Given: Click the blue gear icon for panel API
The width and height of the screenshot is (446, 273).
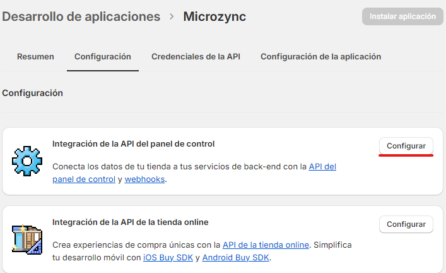Looking at the screenshot, I should [27, 161].
